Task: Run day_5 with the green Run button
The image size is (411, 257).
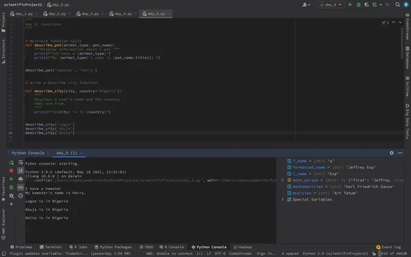Action: point(350,5)
